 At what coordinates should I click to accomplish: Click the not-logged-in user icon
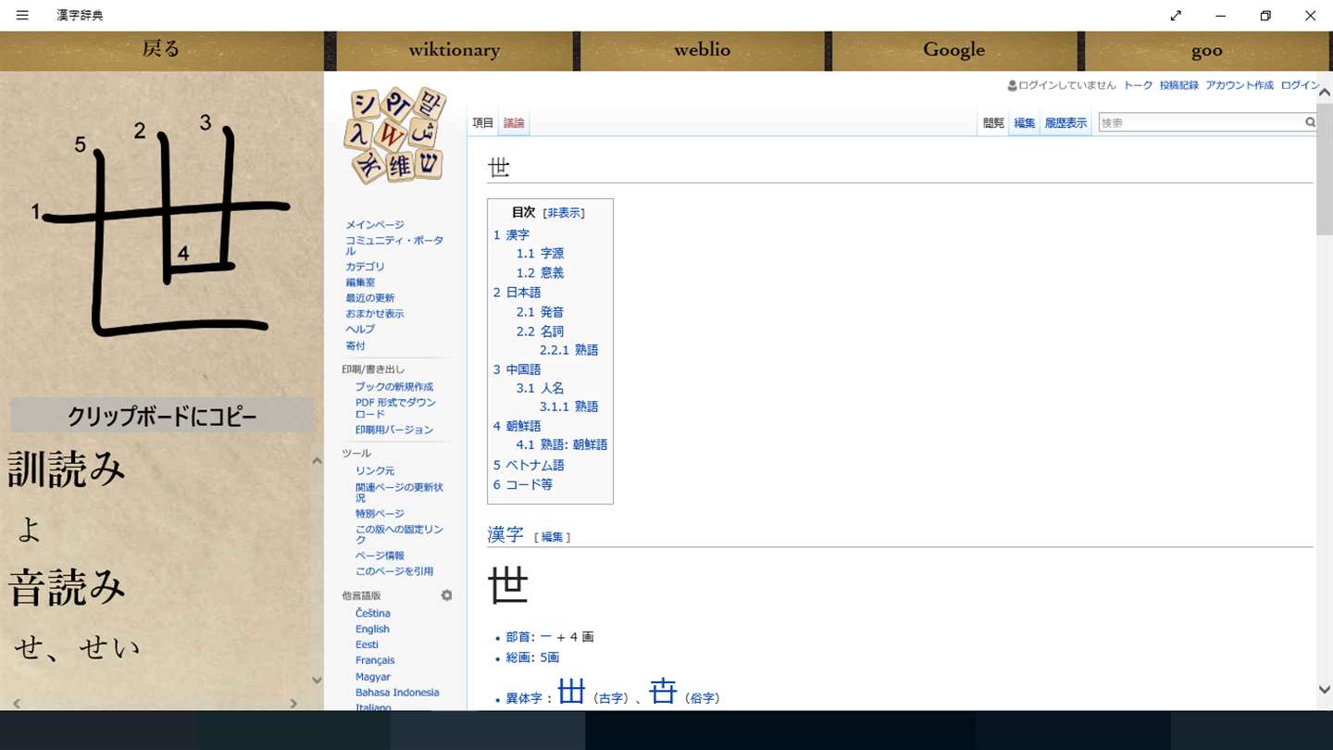(1012, 85)
